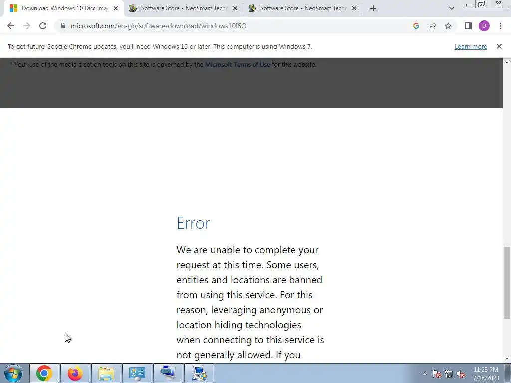
Task: Click the address bar URL
Action: (158, 26)
